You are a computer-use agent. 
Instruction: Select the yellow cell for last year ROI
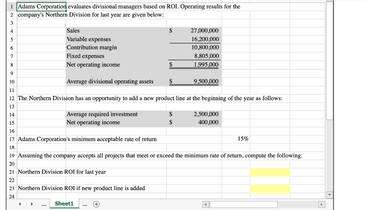pos(270,172)
